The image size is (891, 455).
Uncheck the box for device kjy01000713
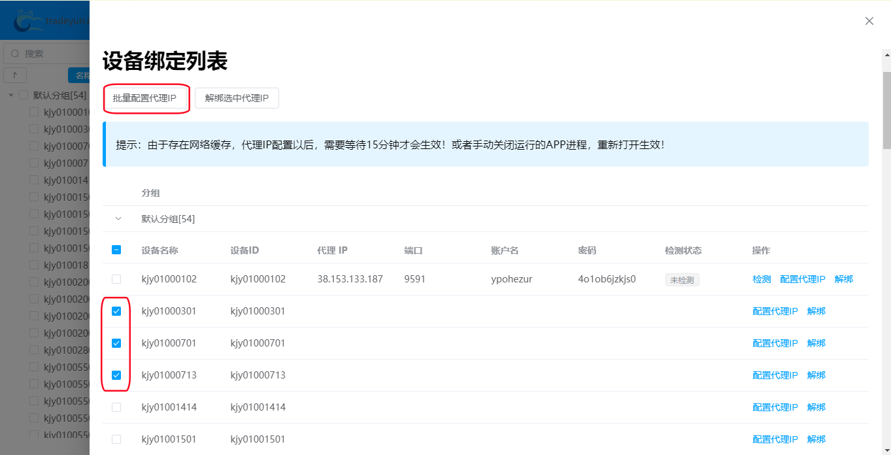116,375
